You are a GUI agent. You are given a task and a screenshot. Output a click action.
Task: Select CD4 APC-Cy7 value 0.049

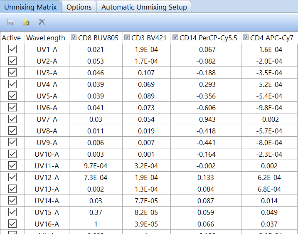269,212
